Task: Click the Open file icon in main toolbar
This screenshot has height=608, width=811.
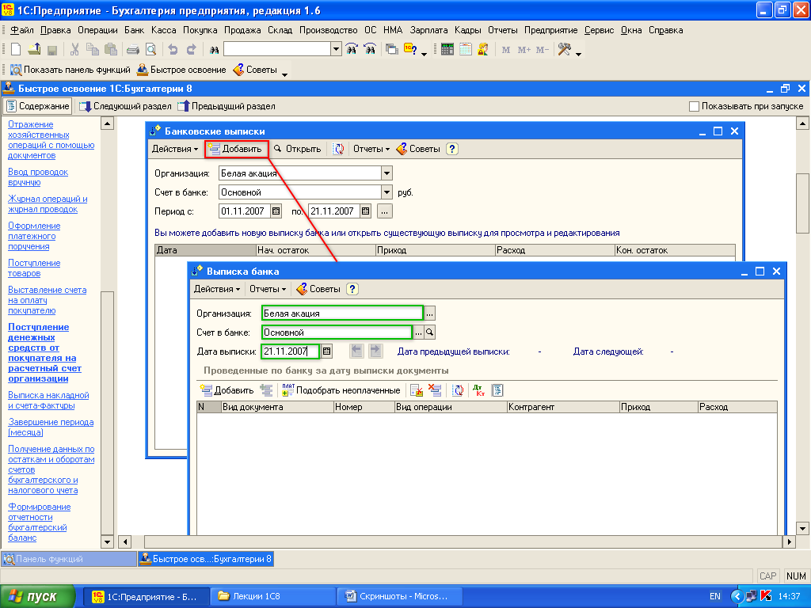Action: (x=34, y=50)
